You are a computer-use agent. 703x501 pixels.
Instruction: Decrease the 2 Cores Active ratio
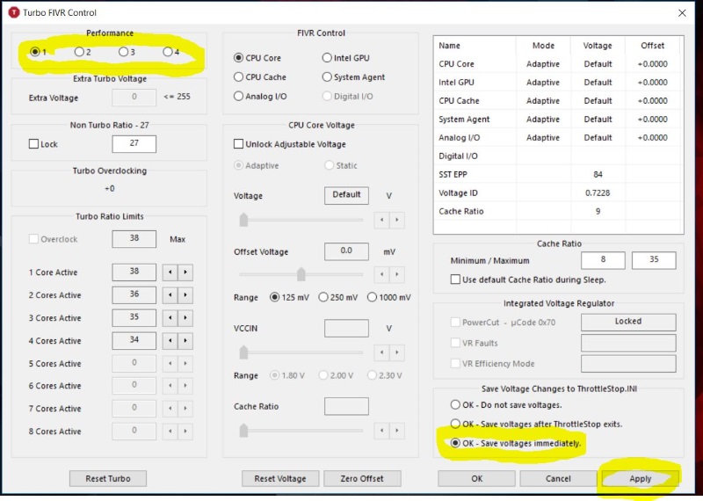pos(170,295)
